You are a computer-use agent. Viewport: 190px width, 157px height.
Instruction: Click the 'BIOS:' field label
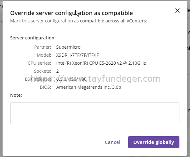[x=45, y=87]
